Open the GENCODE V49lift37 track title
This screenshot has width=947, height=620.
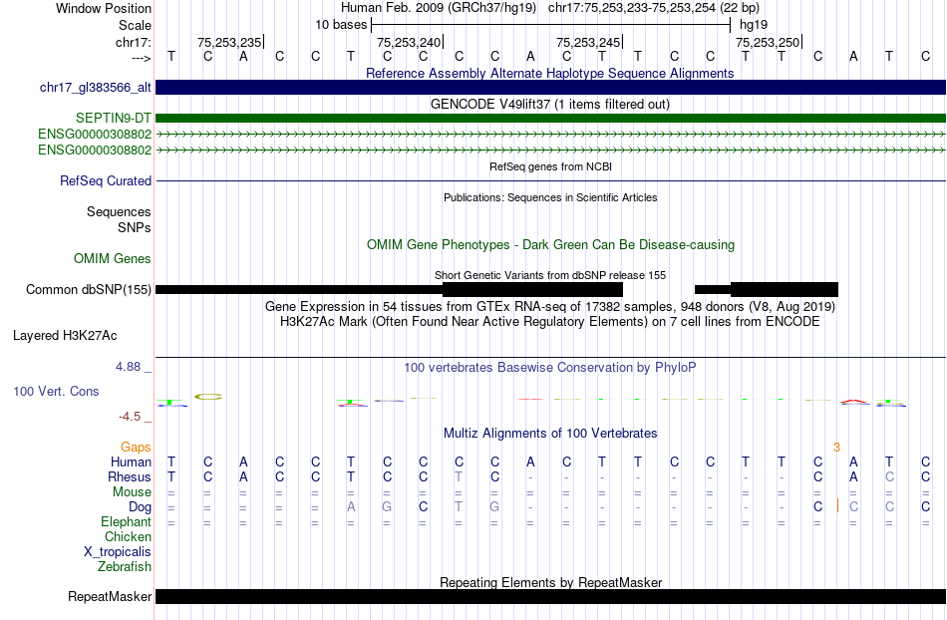click(x=550, y=105)
